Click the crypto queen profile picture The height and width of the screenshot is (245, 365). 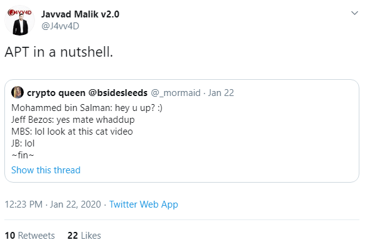coord(17,92)
